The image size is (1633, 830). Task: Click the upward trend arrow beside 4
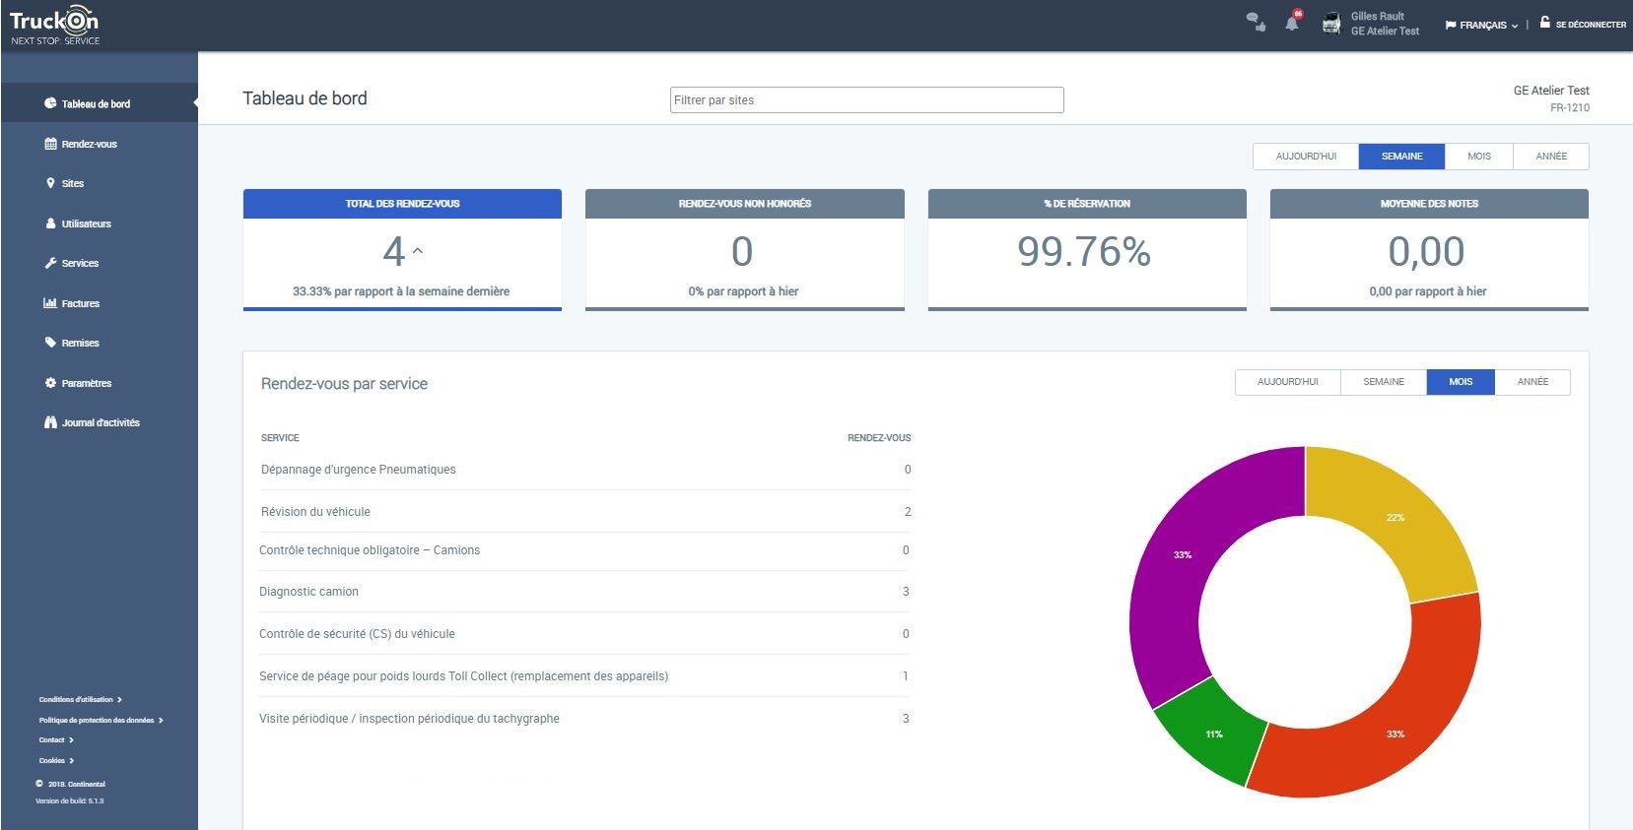point(418,251)
